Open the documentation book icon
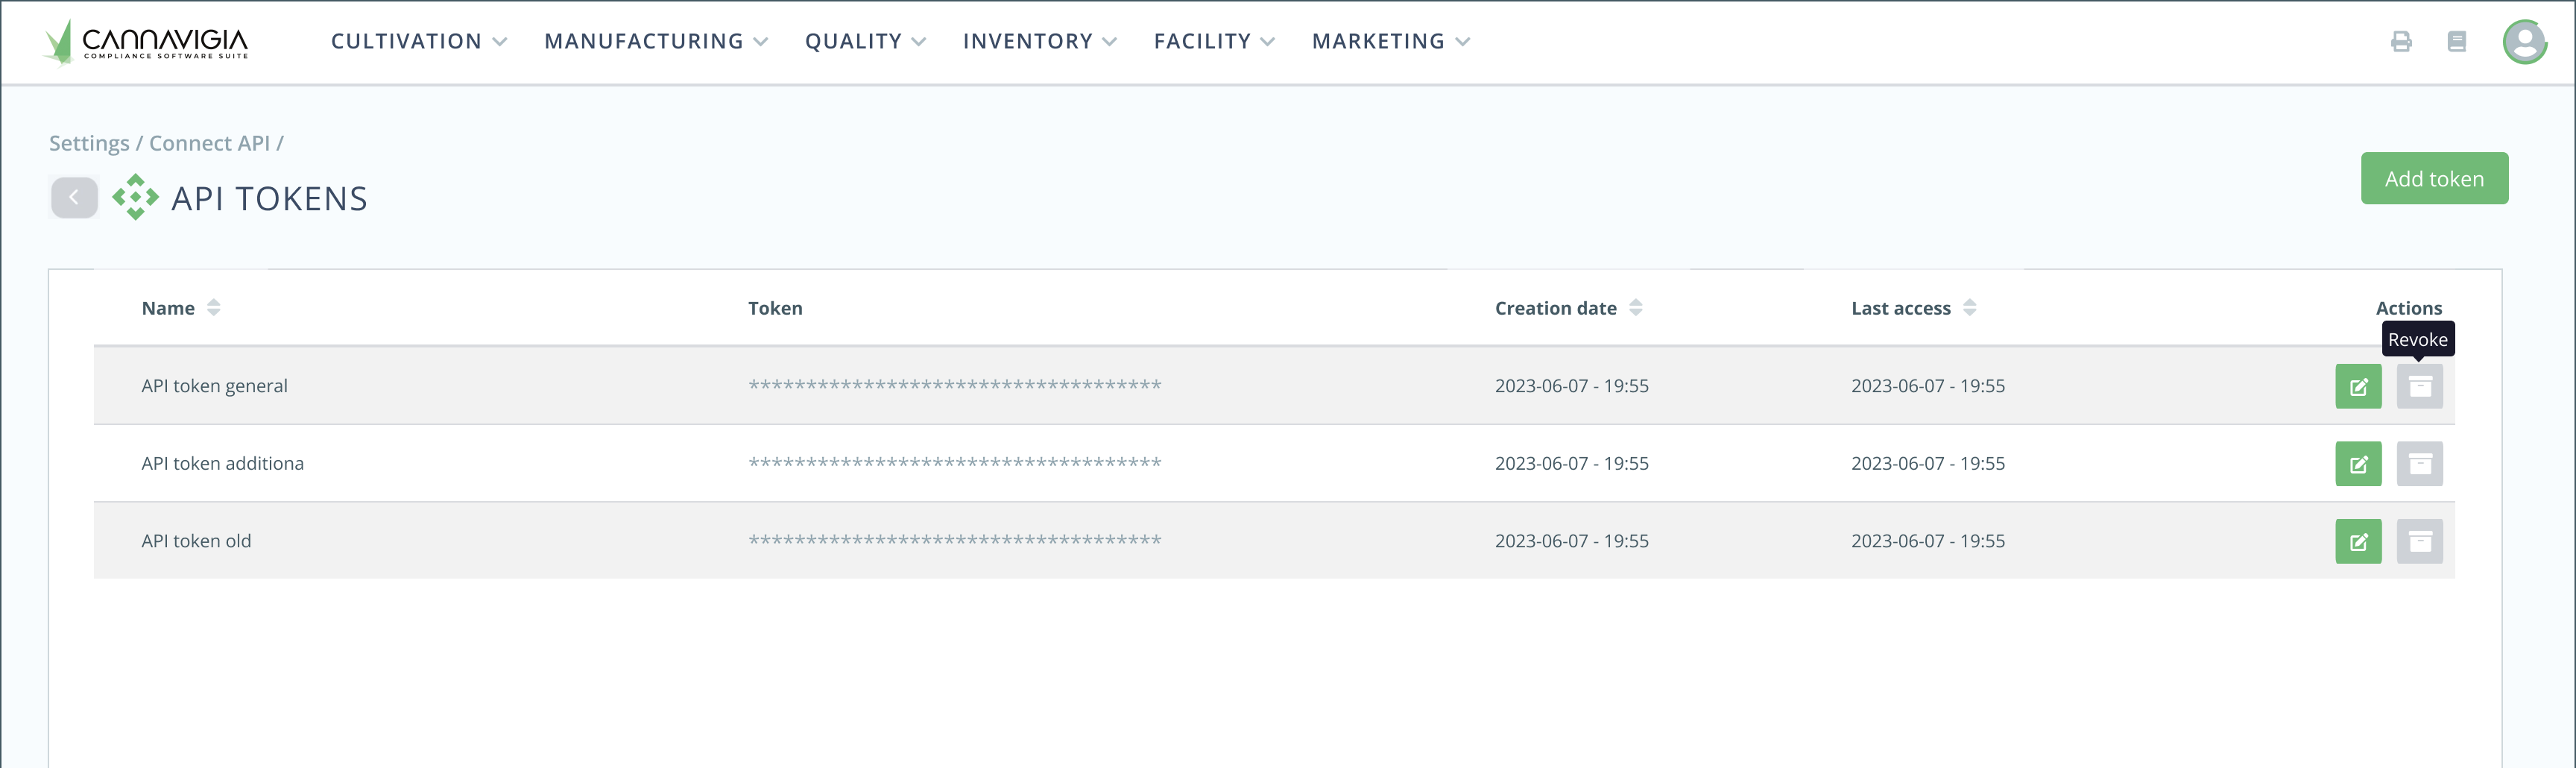The height and width of the screenshot is (768, 2576). point(2456,42)
